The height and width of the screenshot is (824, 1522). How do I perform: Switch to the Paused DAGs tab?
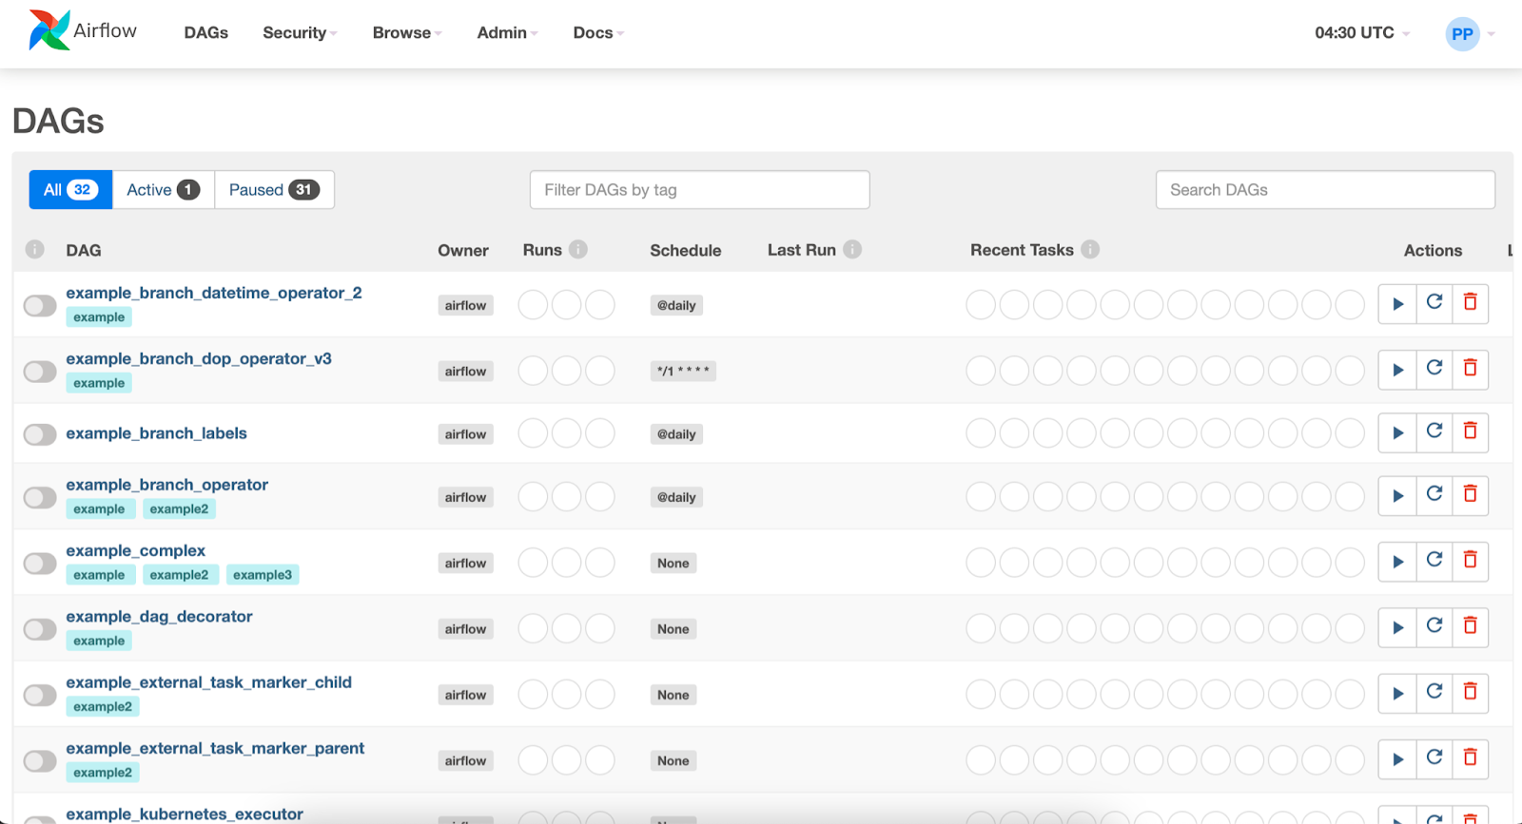click(x=274, y=190)
